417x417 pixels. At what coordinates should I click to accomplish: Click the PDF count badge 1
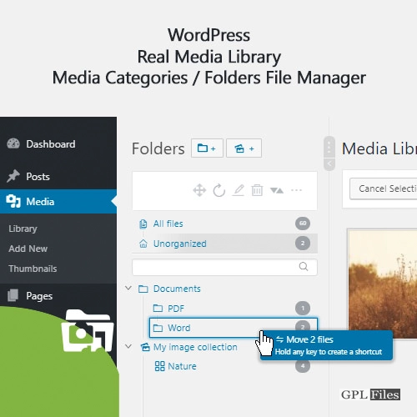tap(303, 308)
